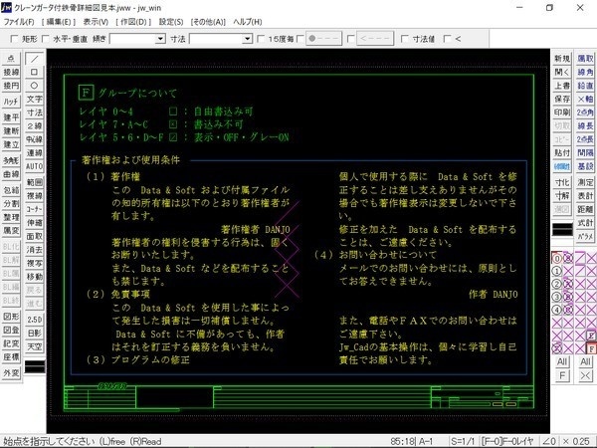Screen dimensions: 597x448
Task: Open the 2.5D tool
Action: [34, 320]
